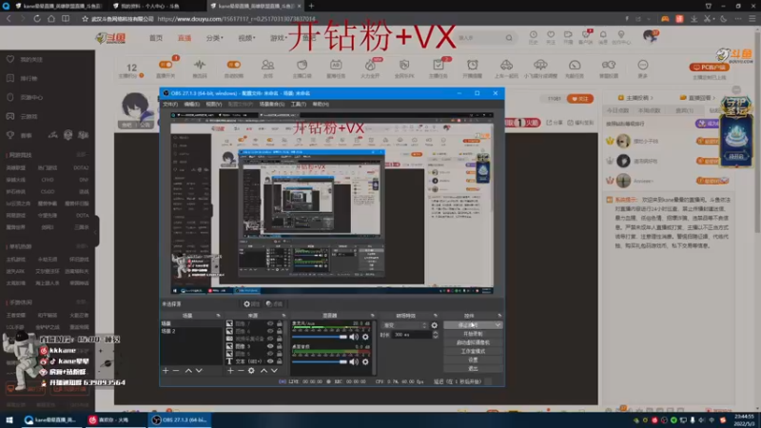Remove selected source with minus icon
Viewport: 761px width, 428px height.
click(241, 370)
